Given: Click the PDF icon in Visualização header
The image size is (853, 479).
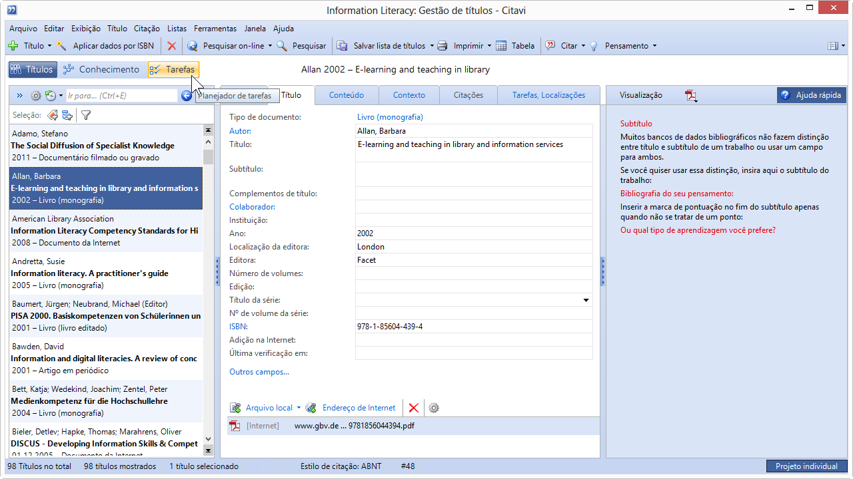Looking at the screenshot, I should 691,95.
